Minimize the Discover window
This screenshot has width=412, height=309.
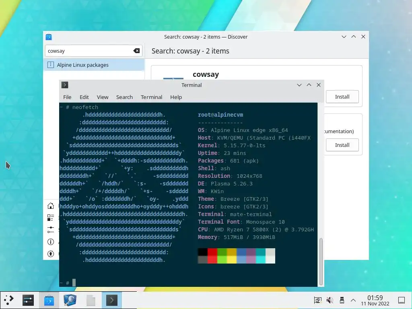pos(344,37)
